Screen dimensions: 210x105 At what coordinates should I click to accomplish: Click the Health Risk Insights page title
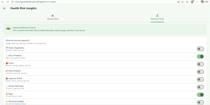click(x=23, y=8)
